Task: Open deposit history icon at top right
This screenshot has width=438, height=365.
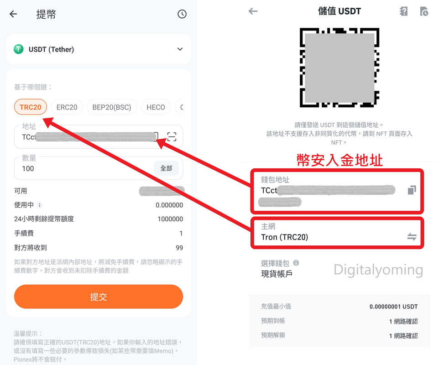Action: (424, 11)
